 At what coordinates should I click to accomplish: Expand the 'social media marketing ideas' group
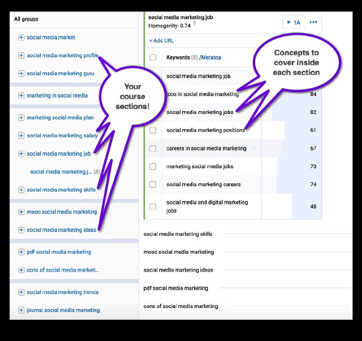coord(21,230)
